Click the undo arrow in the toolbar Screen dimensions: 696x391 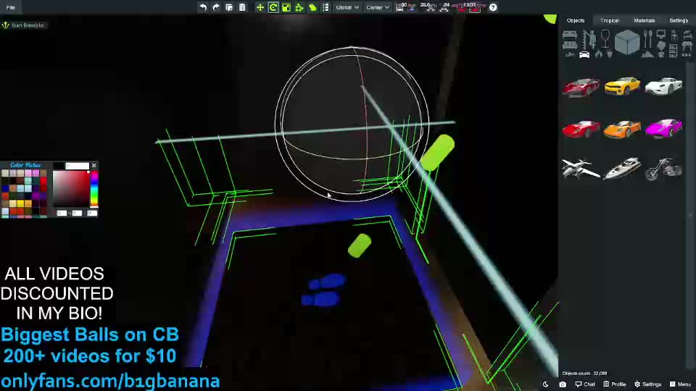(203, 7)
